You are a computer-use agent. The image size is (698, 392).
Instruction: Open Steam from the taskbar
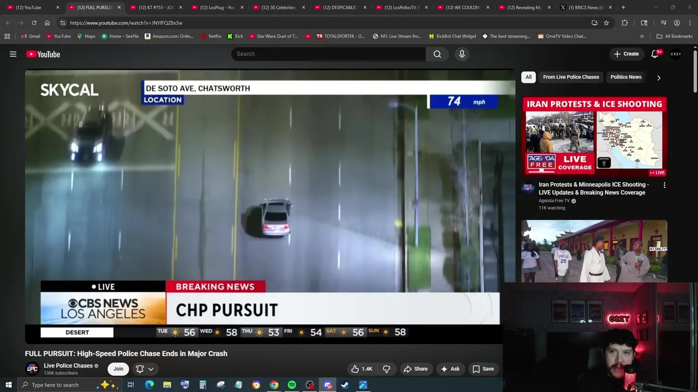345,385
